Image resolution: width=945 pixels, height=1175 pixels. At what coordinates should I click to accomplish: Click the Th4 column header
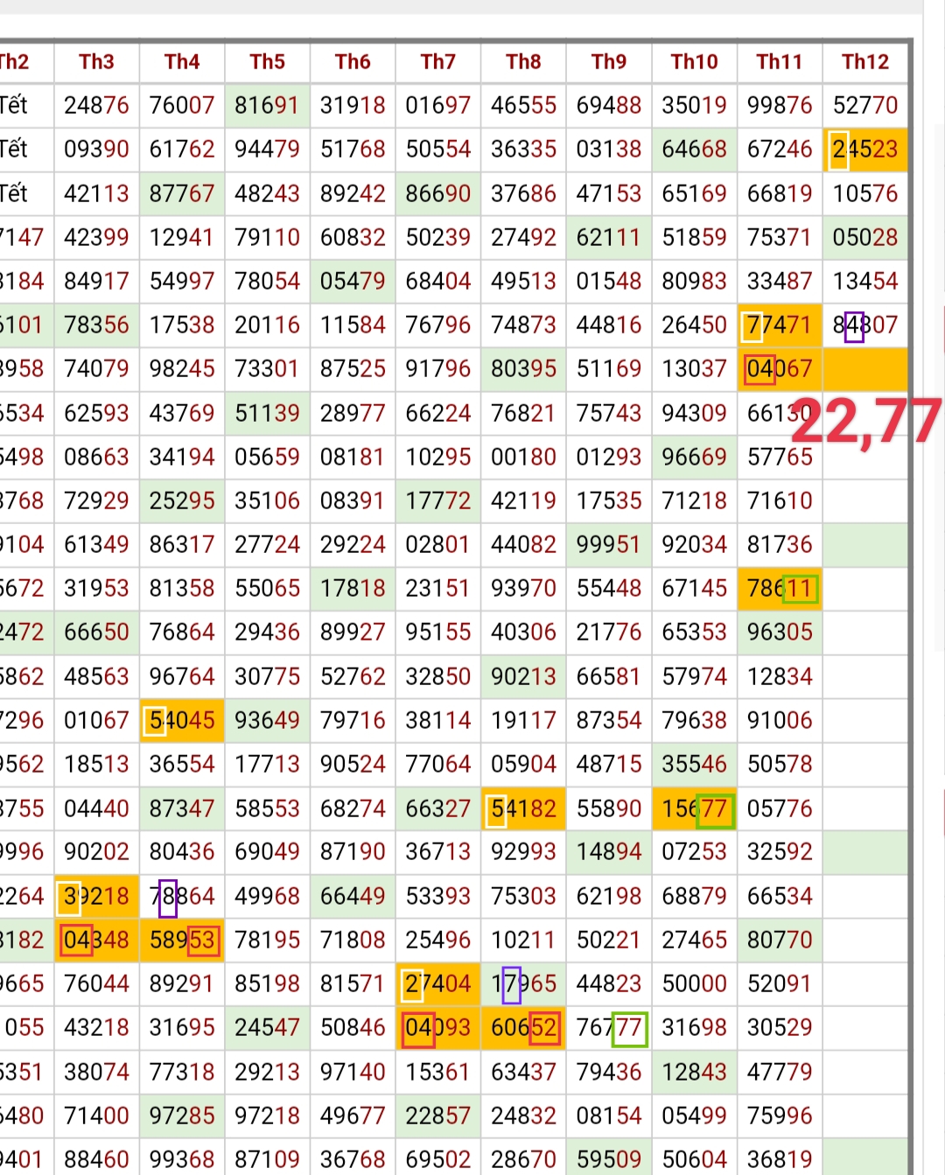(182, 61)
